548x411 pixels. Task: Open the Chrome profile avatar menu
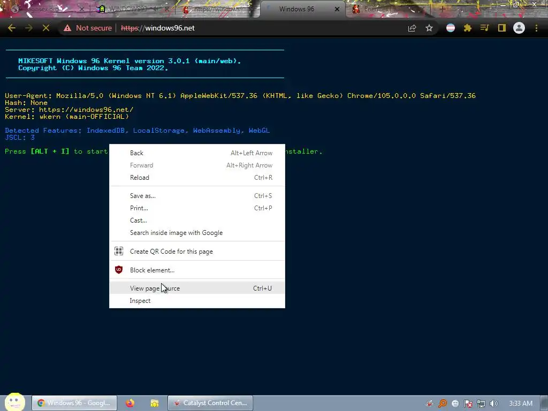pyautogui.click(x=519, y=28)
